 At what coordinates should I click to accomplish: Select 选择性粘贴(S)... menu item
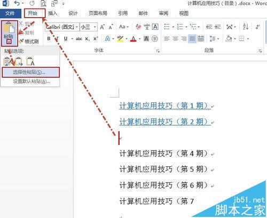[x=30, y=72]
